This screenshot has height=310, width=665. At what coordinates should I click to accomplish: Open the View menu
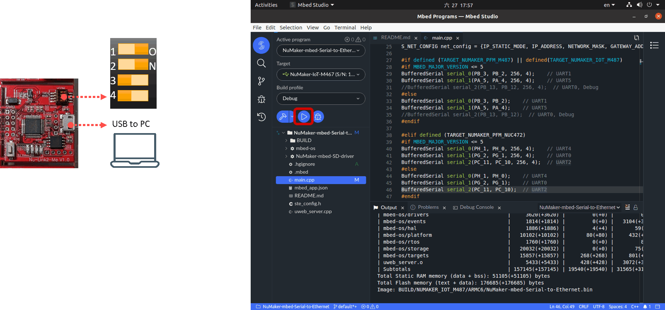(x=312, y=28)
